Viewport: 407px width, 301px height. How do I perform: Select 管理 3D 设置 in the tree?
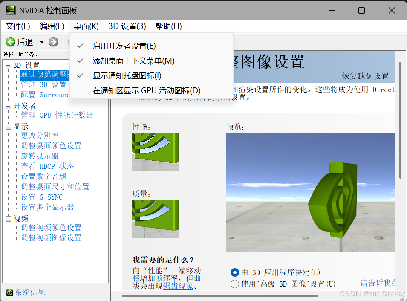43,85
